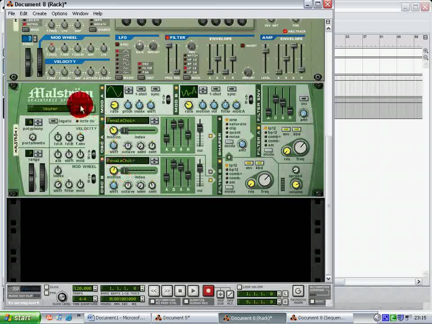Click the Mod B motion knob
The width and height of the screenshot is (432, 324).
click(202, 105)
